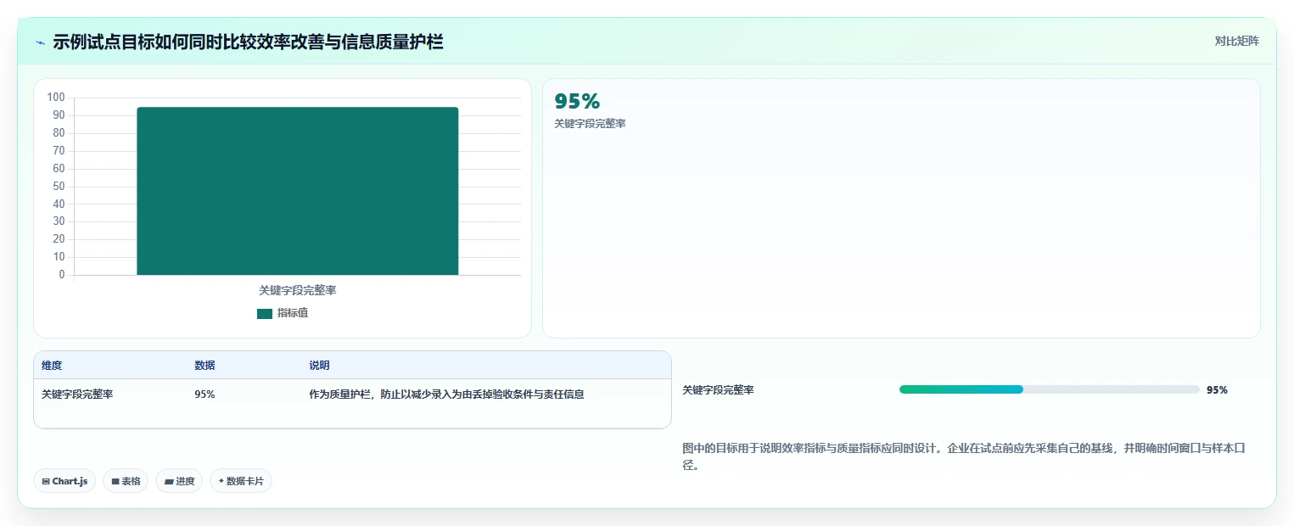The image size is (1294, 526).
Task: Click the 关键字段完整率 table cell
Action: (x=77, y=394)
